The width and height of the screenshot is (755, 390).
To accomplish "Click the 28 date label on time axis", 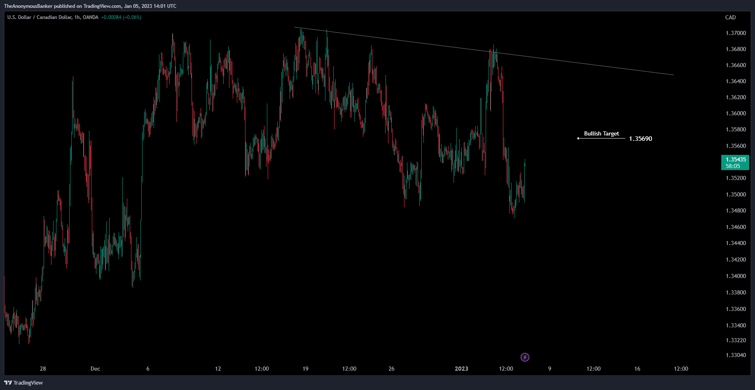I will 43,369.
